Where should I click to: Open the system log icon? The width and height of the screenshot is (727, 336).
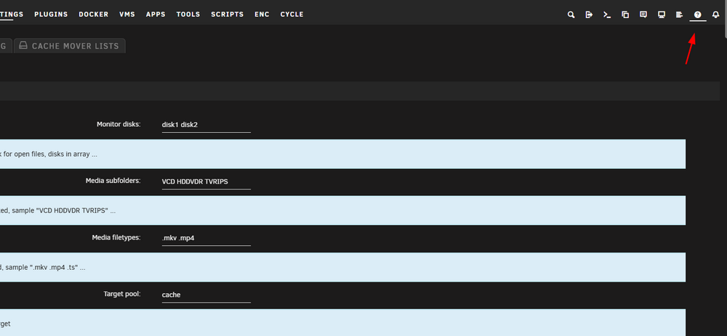click(x=679, y=15)
